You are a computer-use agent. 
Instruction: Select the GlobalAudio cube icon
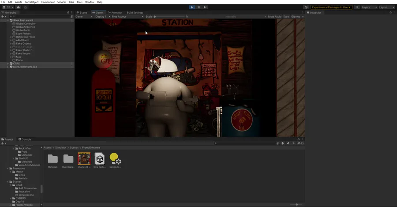(x=14, y=30)
